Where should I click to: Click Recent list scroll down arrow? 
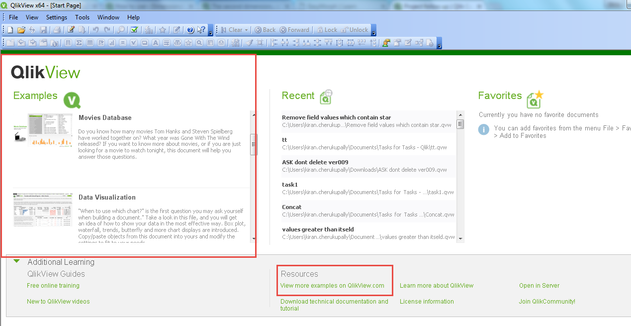click(x=460, y=239)
